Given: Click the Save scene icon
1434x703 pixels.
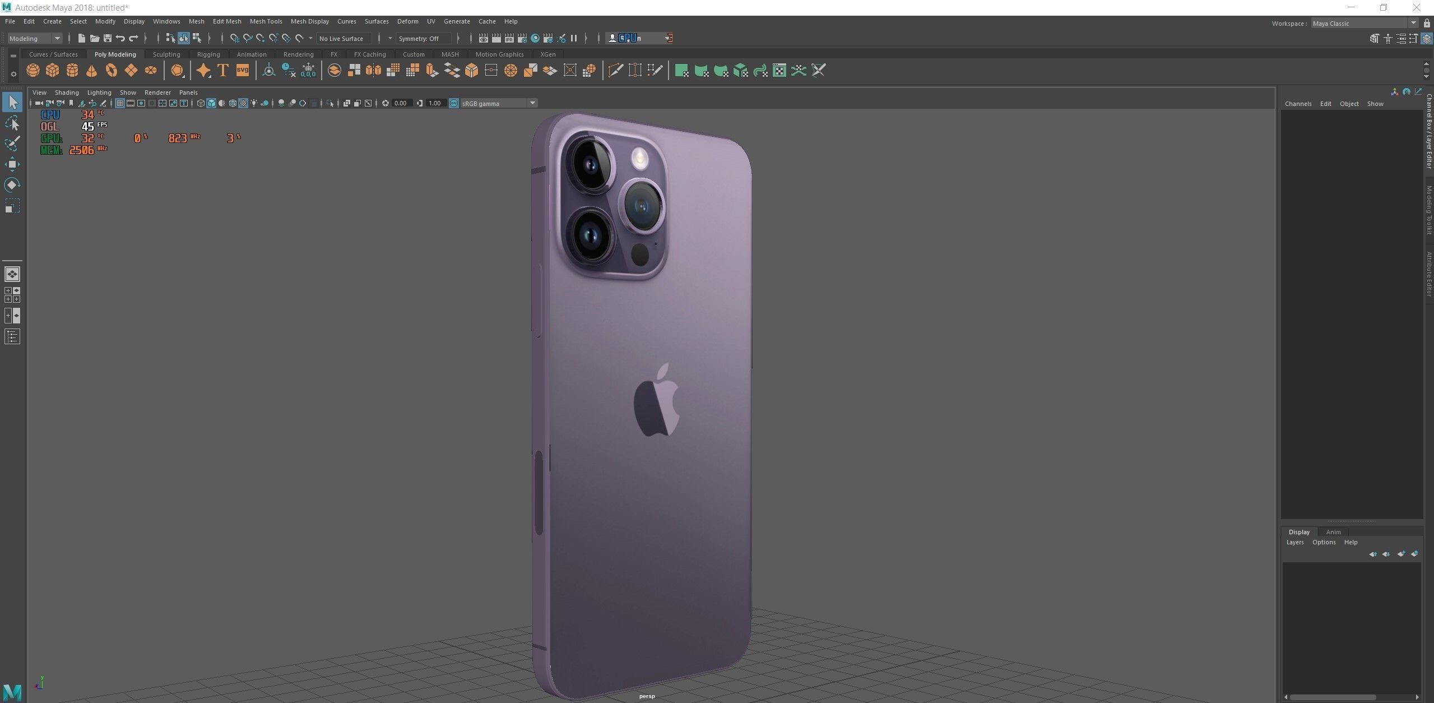Looking at the screenshot, I should point(108,38).
